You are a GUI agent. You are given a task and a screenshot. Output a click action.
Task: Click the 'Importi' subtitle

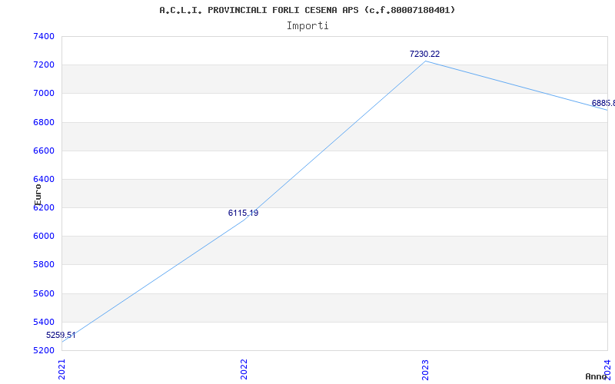click(307, 26)
